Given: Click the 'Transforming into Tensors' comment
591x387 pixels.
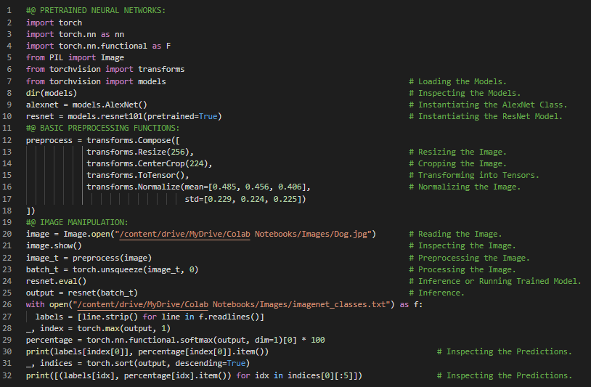Looking at the screenshot, I should pyautogui.click(x=478, y=175).
